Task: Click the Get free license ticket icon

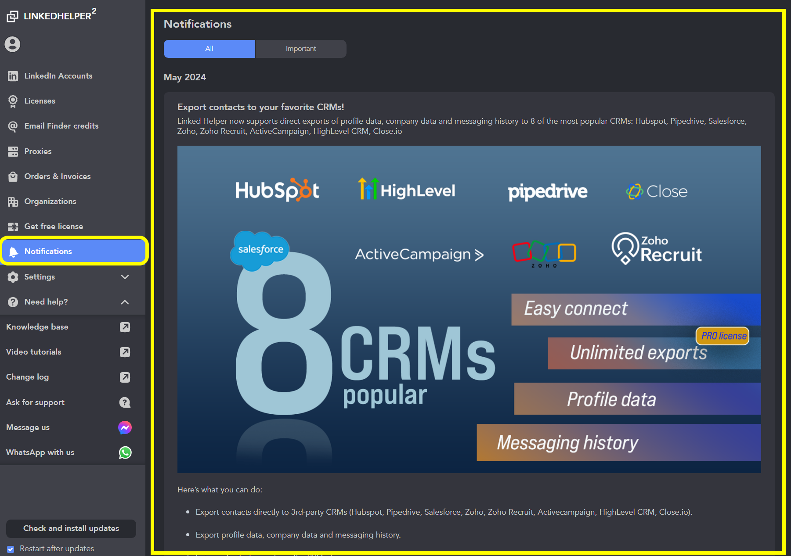Action: 13,226
